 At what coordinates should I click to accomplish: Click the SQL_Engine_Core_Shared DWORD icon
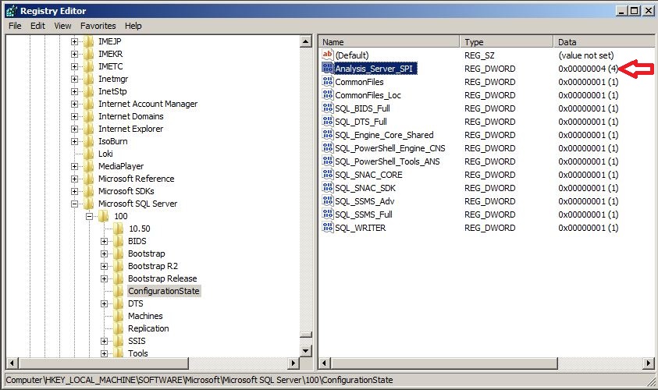327,135
